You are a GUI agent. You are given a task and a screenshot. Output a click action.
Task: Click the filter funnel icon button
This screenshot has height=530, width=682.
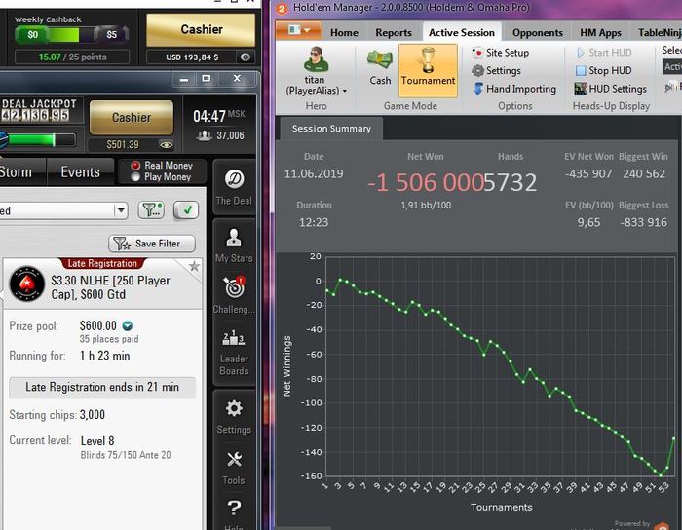point(151,210)
